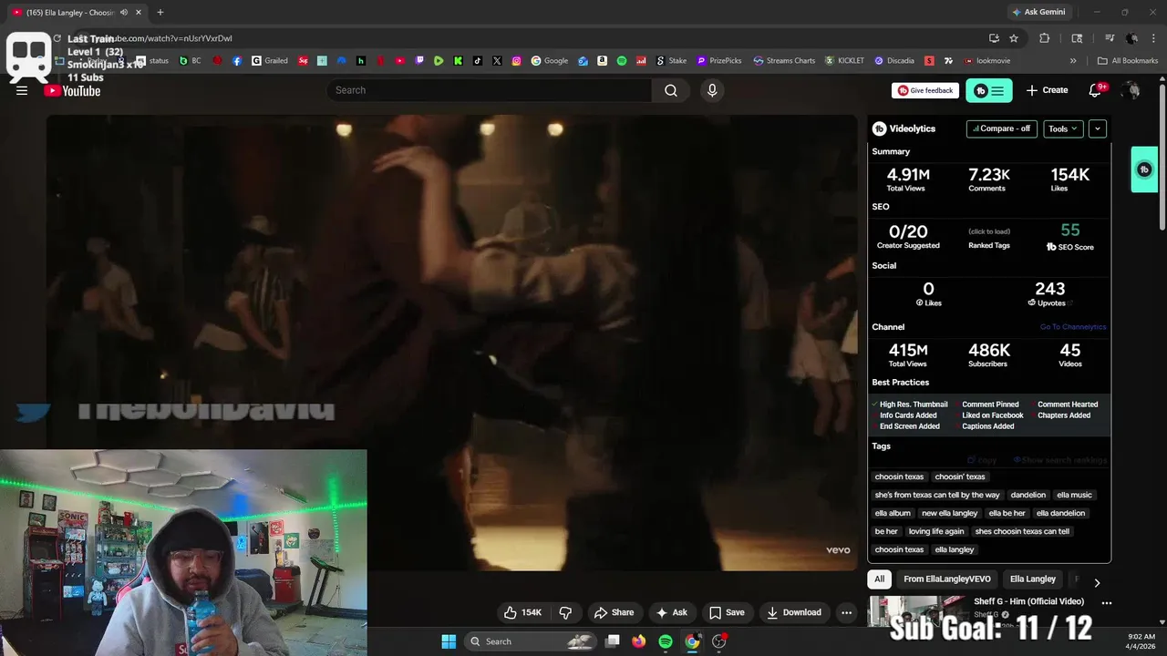Start voice search with microphone icon
This screenshot has width=1167, height=656.
[x=712, y=90]
